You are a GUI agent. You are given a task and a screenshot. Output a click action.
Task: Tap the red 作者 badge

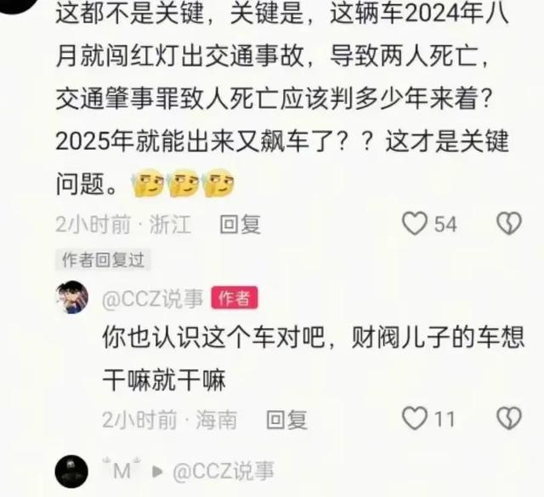coord(235,298)
